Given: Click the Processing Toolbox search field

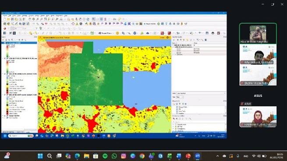Looking at the screenshot, I should [x=199, y=122].
